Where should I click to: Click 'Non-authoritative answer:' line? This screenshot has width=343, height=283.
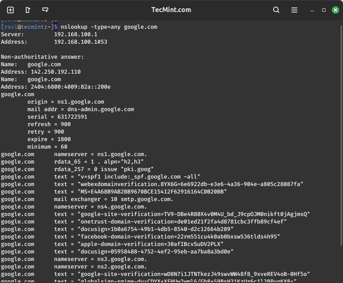point(42,57)
